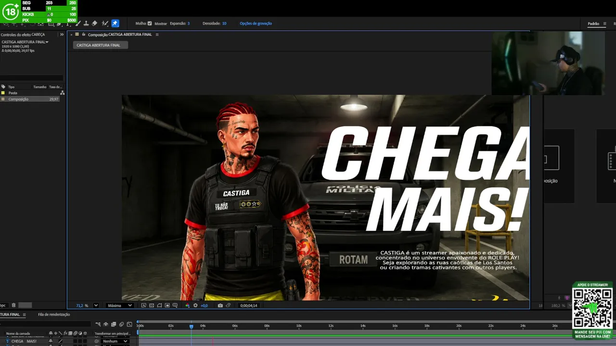Click the Nome da camada column header
Screen dimensions: 616x346
point(18,334)
